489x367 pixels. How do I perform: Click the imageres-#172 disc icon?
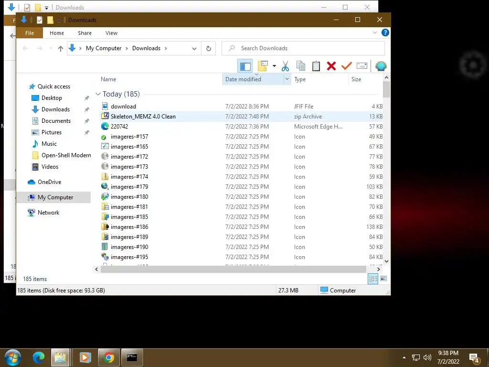tap(105, 156)
